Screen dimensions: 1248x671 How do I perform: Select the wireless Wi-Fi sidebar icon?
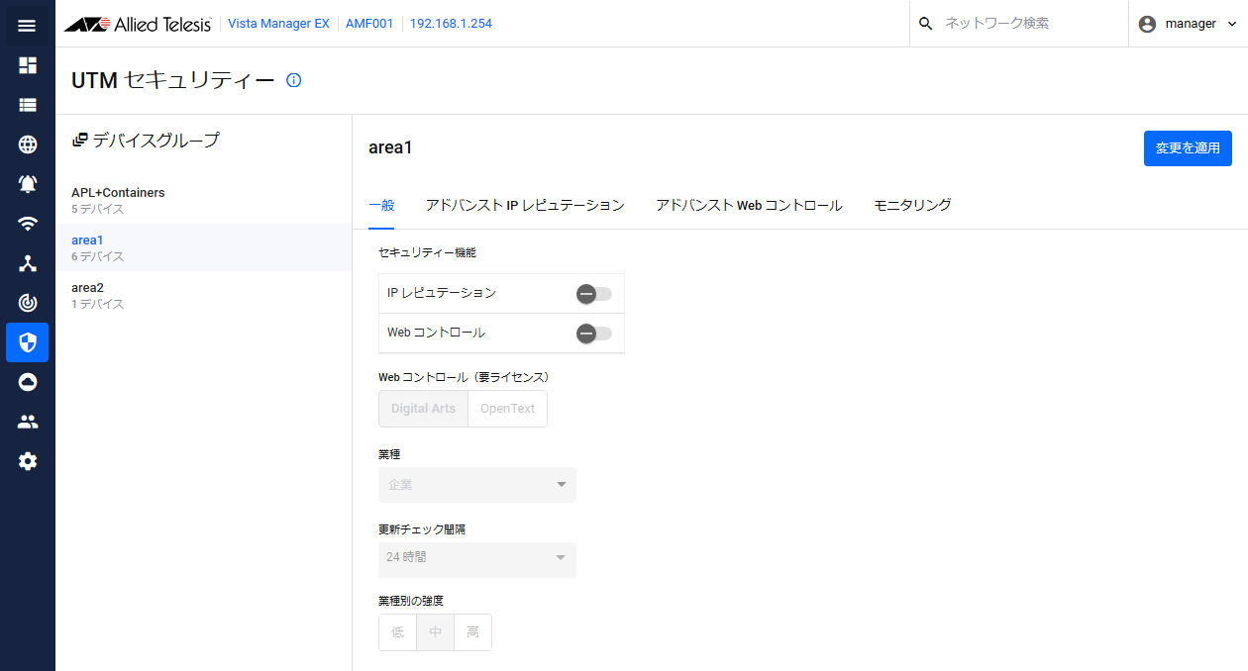(x=28, y=224)
